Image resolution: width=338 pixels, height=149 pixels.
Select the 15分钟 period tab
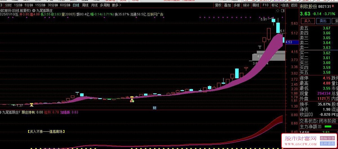tap(40, 5)
